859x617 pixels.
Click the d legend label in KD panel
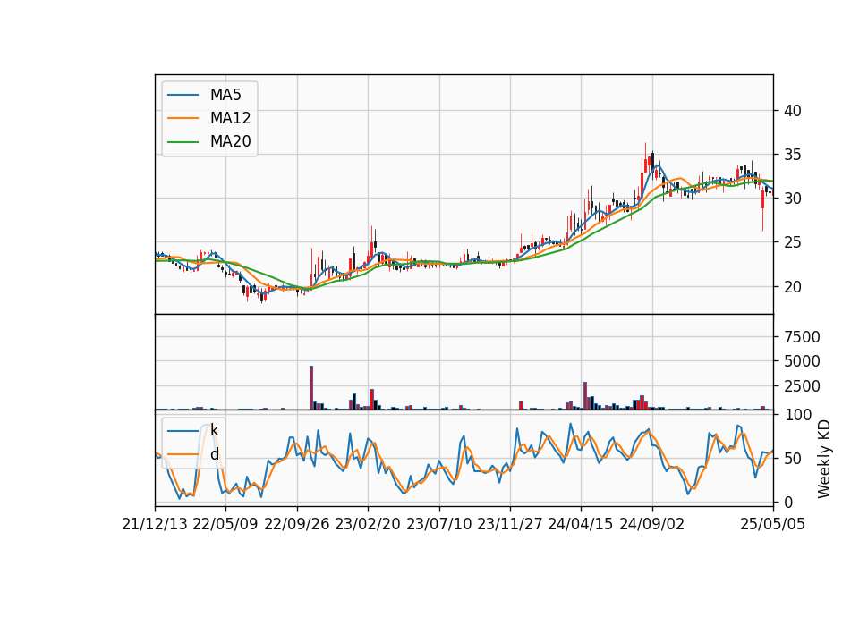(x=214, y=454)
